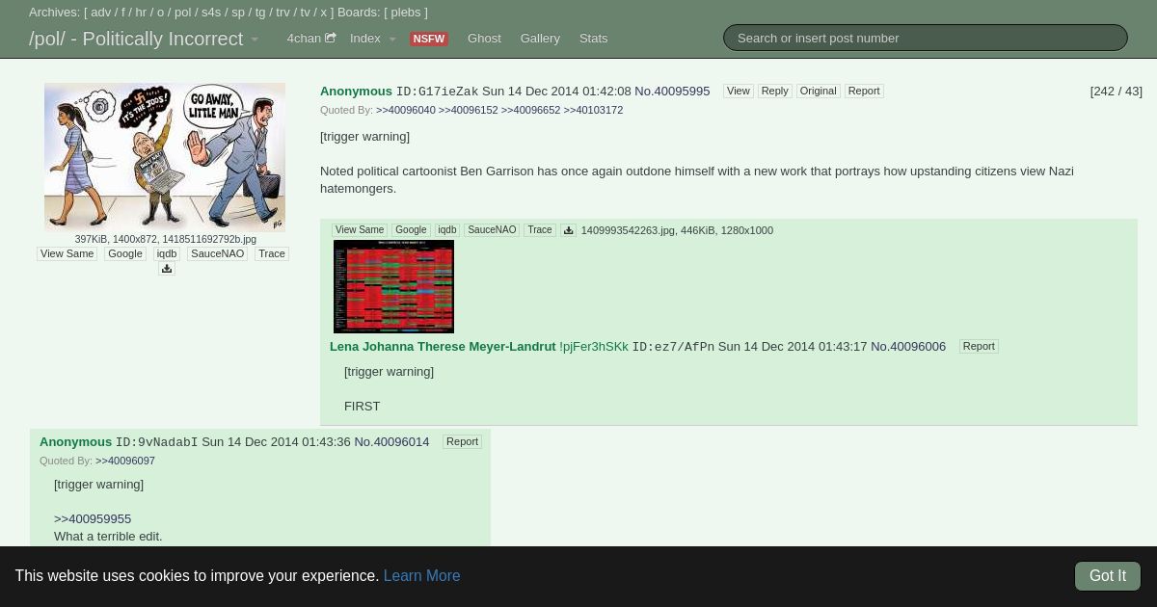Open the tv archive link
Image resolution: width=1157 pixels, height=607 pixels.
[x=306, y=13]
